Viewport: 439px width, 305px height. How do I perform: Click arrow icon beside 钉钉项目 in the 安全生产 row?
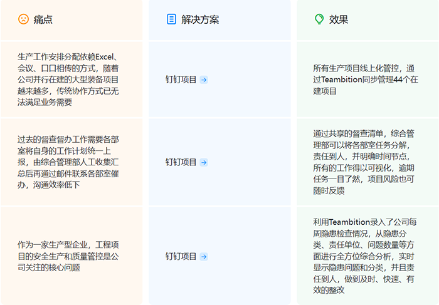pyautogui.click(x=204, y=256)
